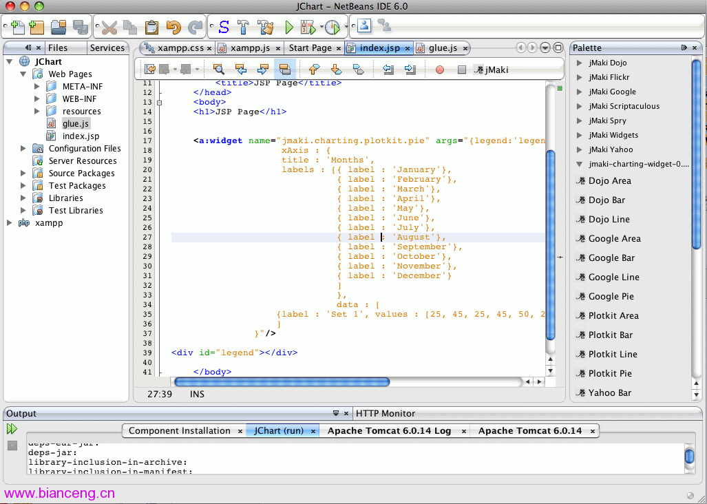
Task: Maximize the editor window with square button
Action: coord(558,48)
